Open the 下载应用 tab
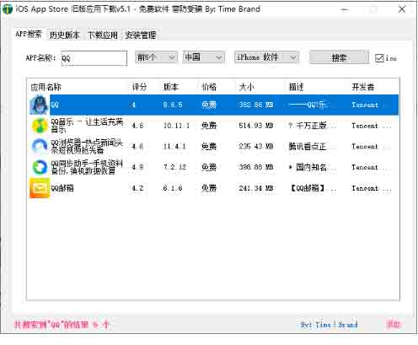The width and height of the screenshot is (418, 345). point(103,35)
